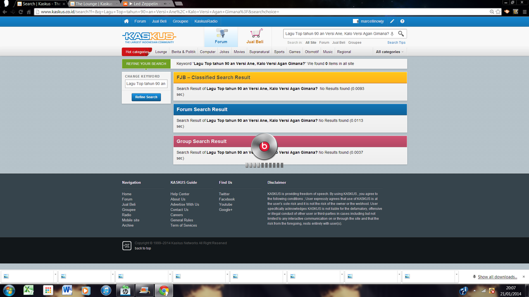Open Word from the taskbar
The width and height of the screenshot is (529, 297).
67,290
